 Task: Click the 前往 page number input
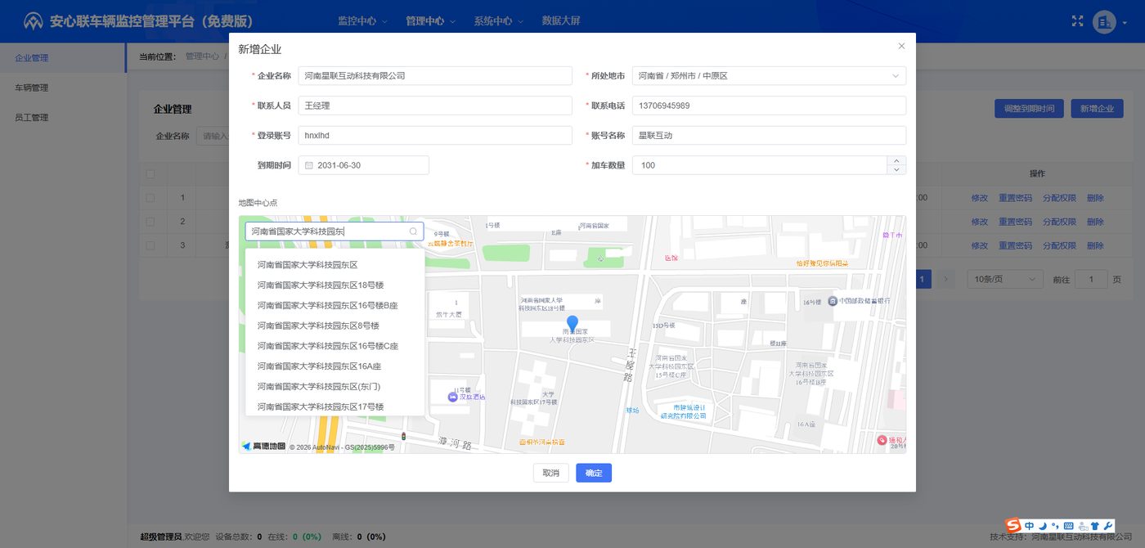coord(1091,279)
